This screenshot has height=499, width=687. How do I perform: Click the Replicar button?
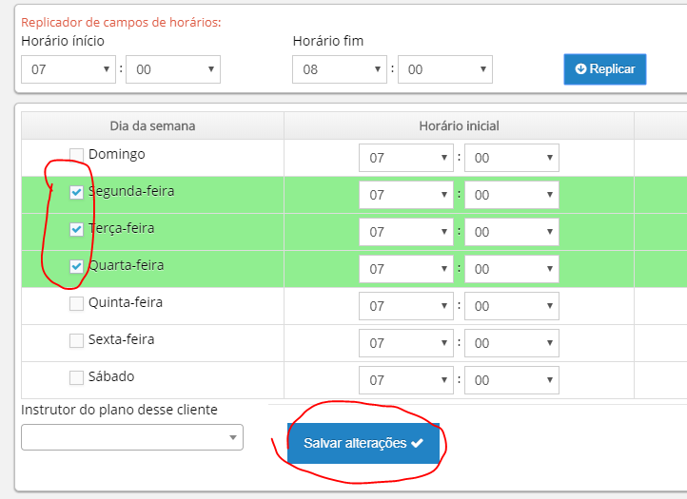[x=604, y=69]
